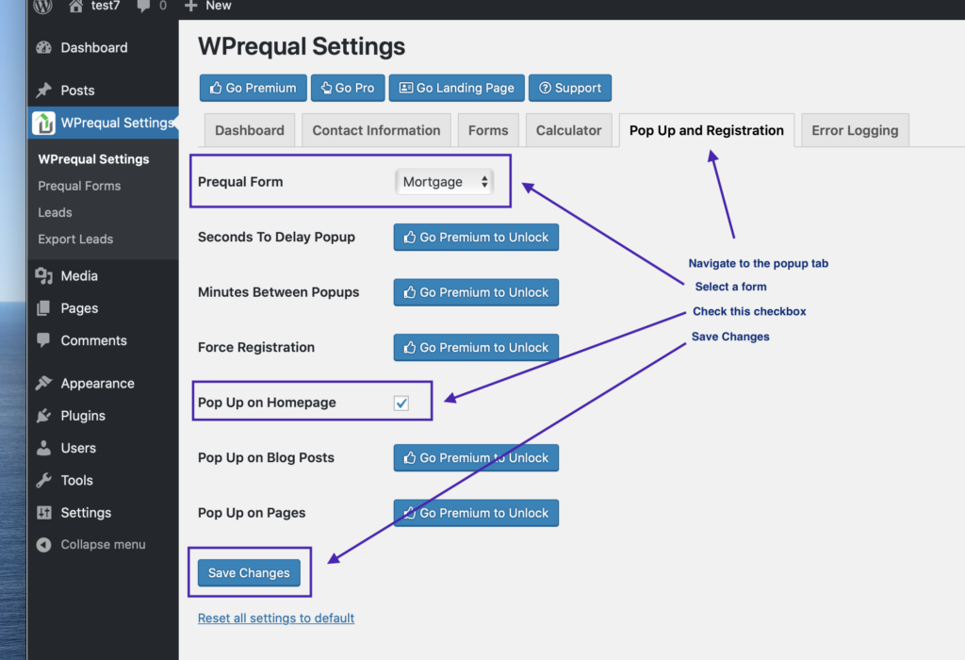The height and width of the screenshot is (660, 965).
Task: Unlock Pop Up on Blog Posts with Go Premium
Action: tap(476, 457)
